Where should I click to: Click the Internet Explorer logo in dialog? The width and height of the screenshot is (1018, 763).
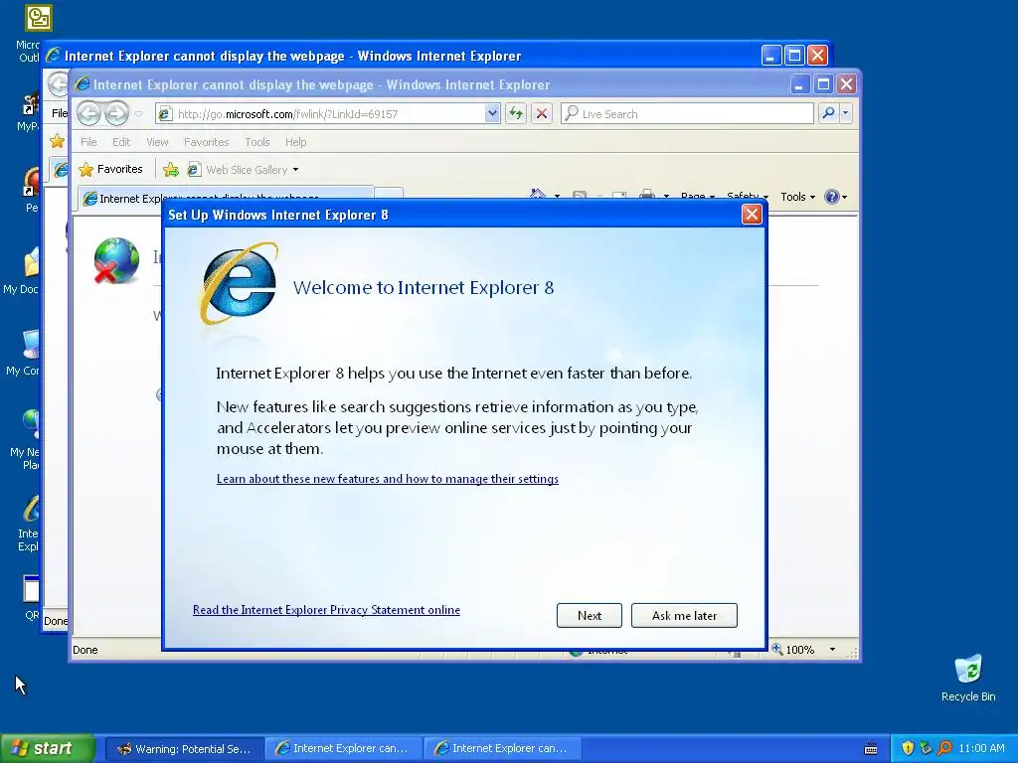point(239,284)
